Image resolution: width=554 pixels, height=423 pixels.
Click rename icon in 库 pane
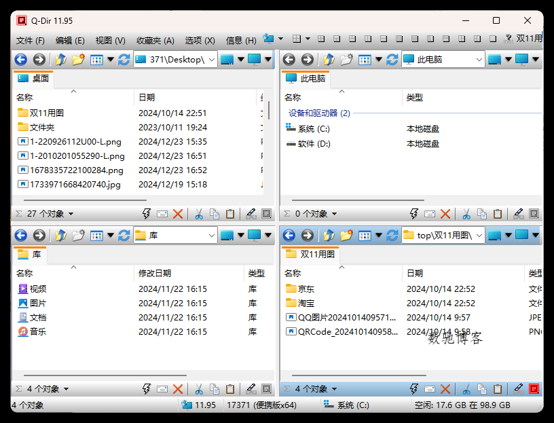pos(162,389)
